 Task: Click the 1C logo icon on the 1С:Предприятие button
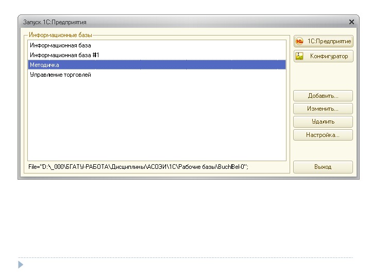[299, 41]
